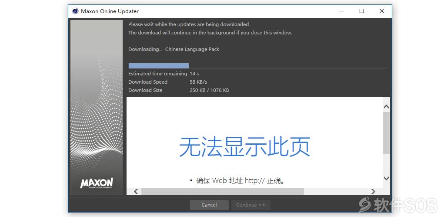444x217 pixels.
Task: Click the Cinema 4D icon in title bar
Action: (x=75, y=11)
